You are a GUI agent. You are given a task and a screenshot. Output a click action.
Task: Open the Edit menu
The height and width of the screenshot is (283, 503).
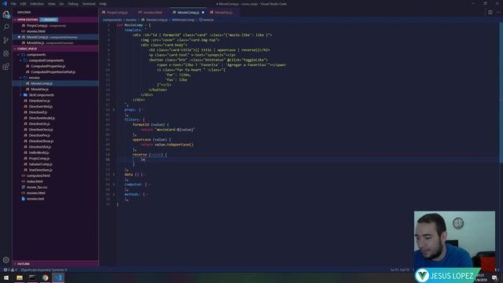[23, 4]
